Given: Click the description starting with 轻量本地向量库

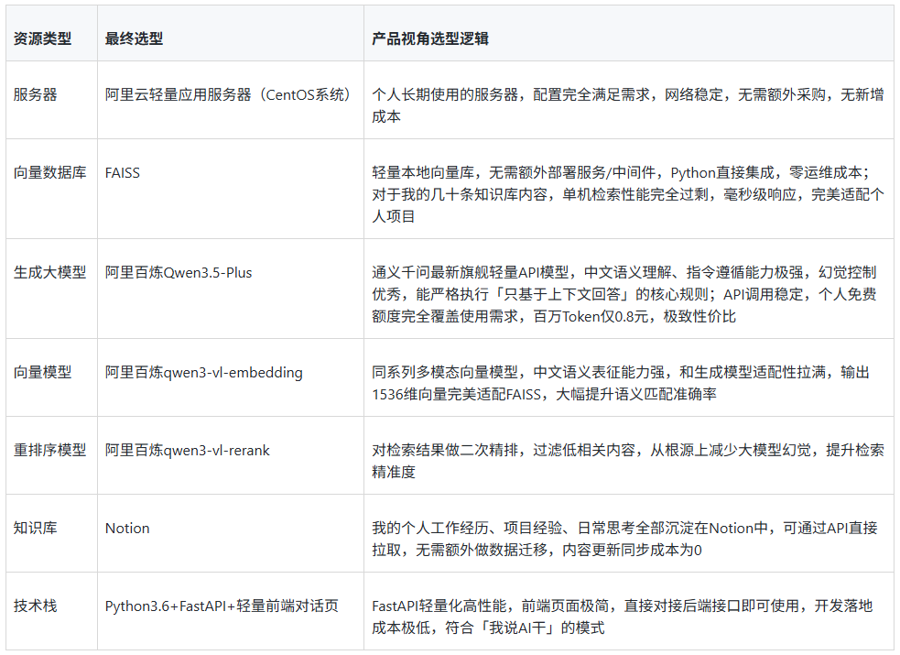Looking at the screenshot, I should coord(628,194).
